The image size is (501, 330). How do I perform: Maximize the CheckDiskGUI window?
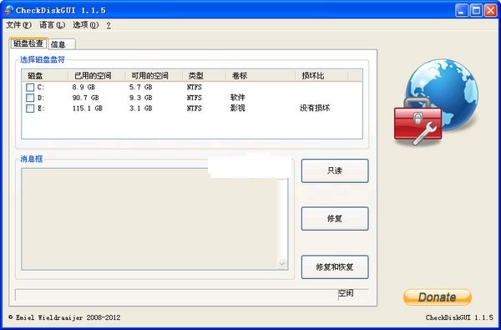click(476, 10)
